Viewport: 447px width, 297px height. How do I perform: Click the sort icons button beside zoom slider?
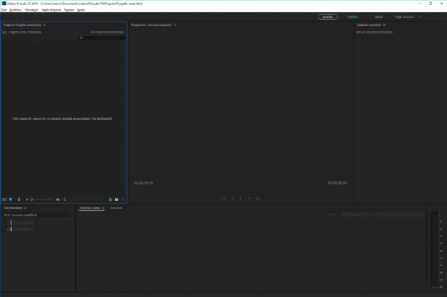click(65, 200)
